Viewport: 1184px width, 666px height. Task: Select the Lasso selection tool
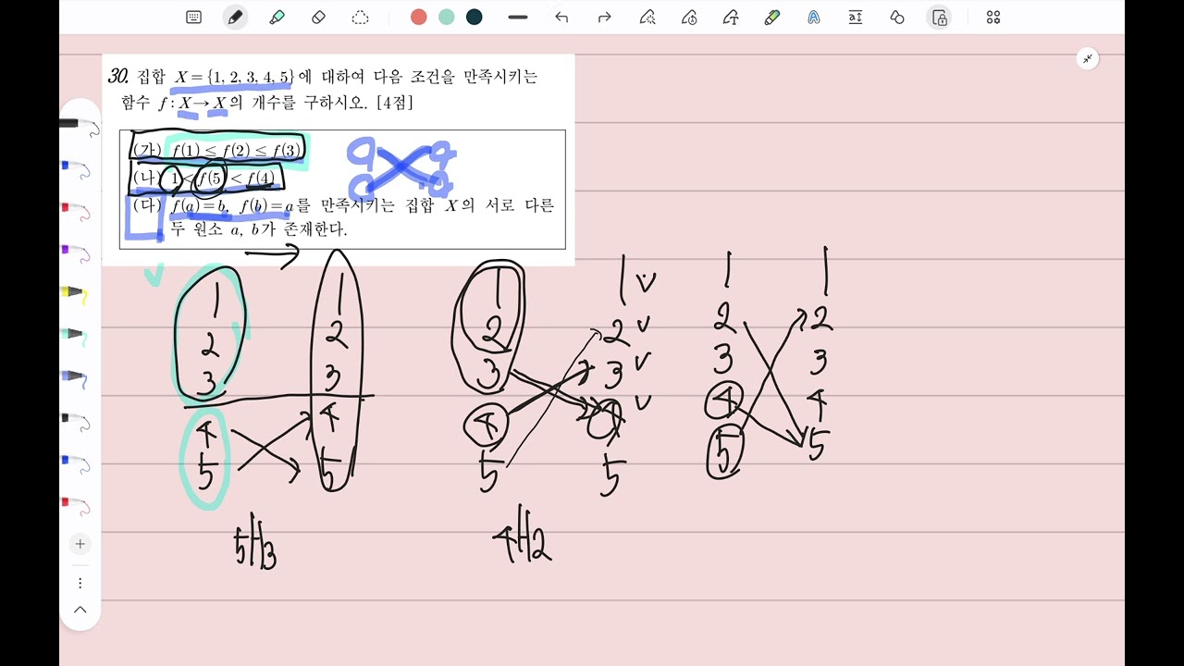(361, 17)
